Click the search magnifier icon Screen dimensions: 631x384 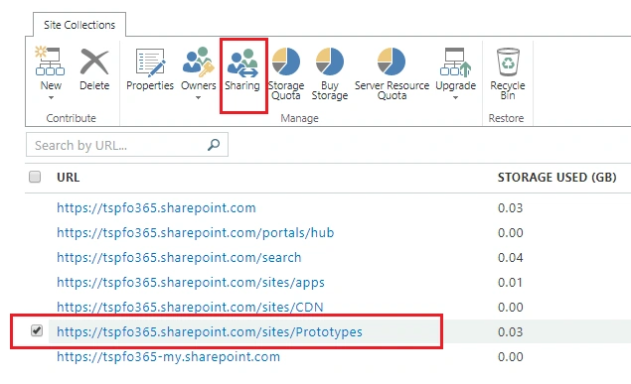[214, 145]
